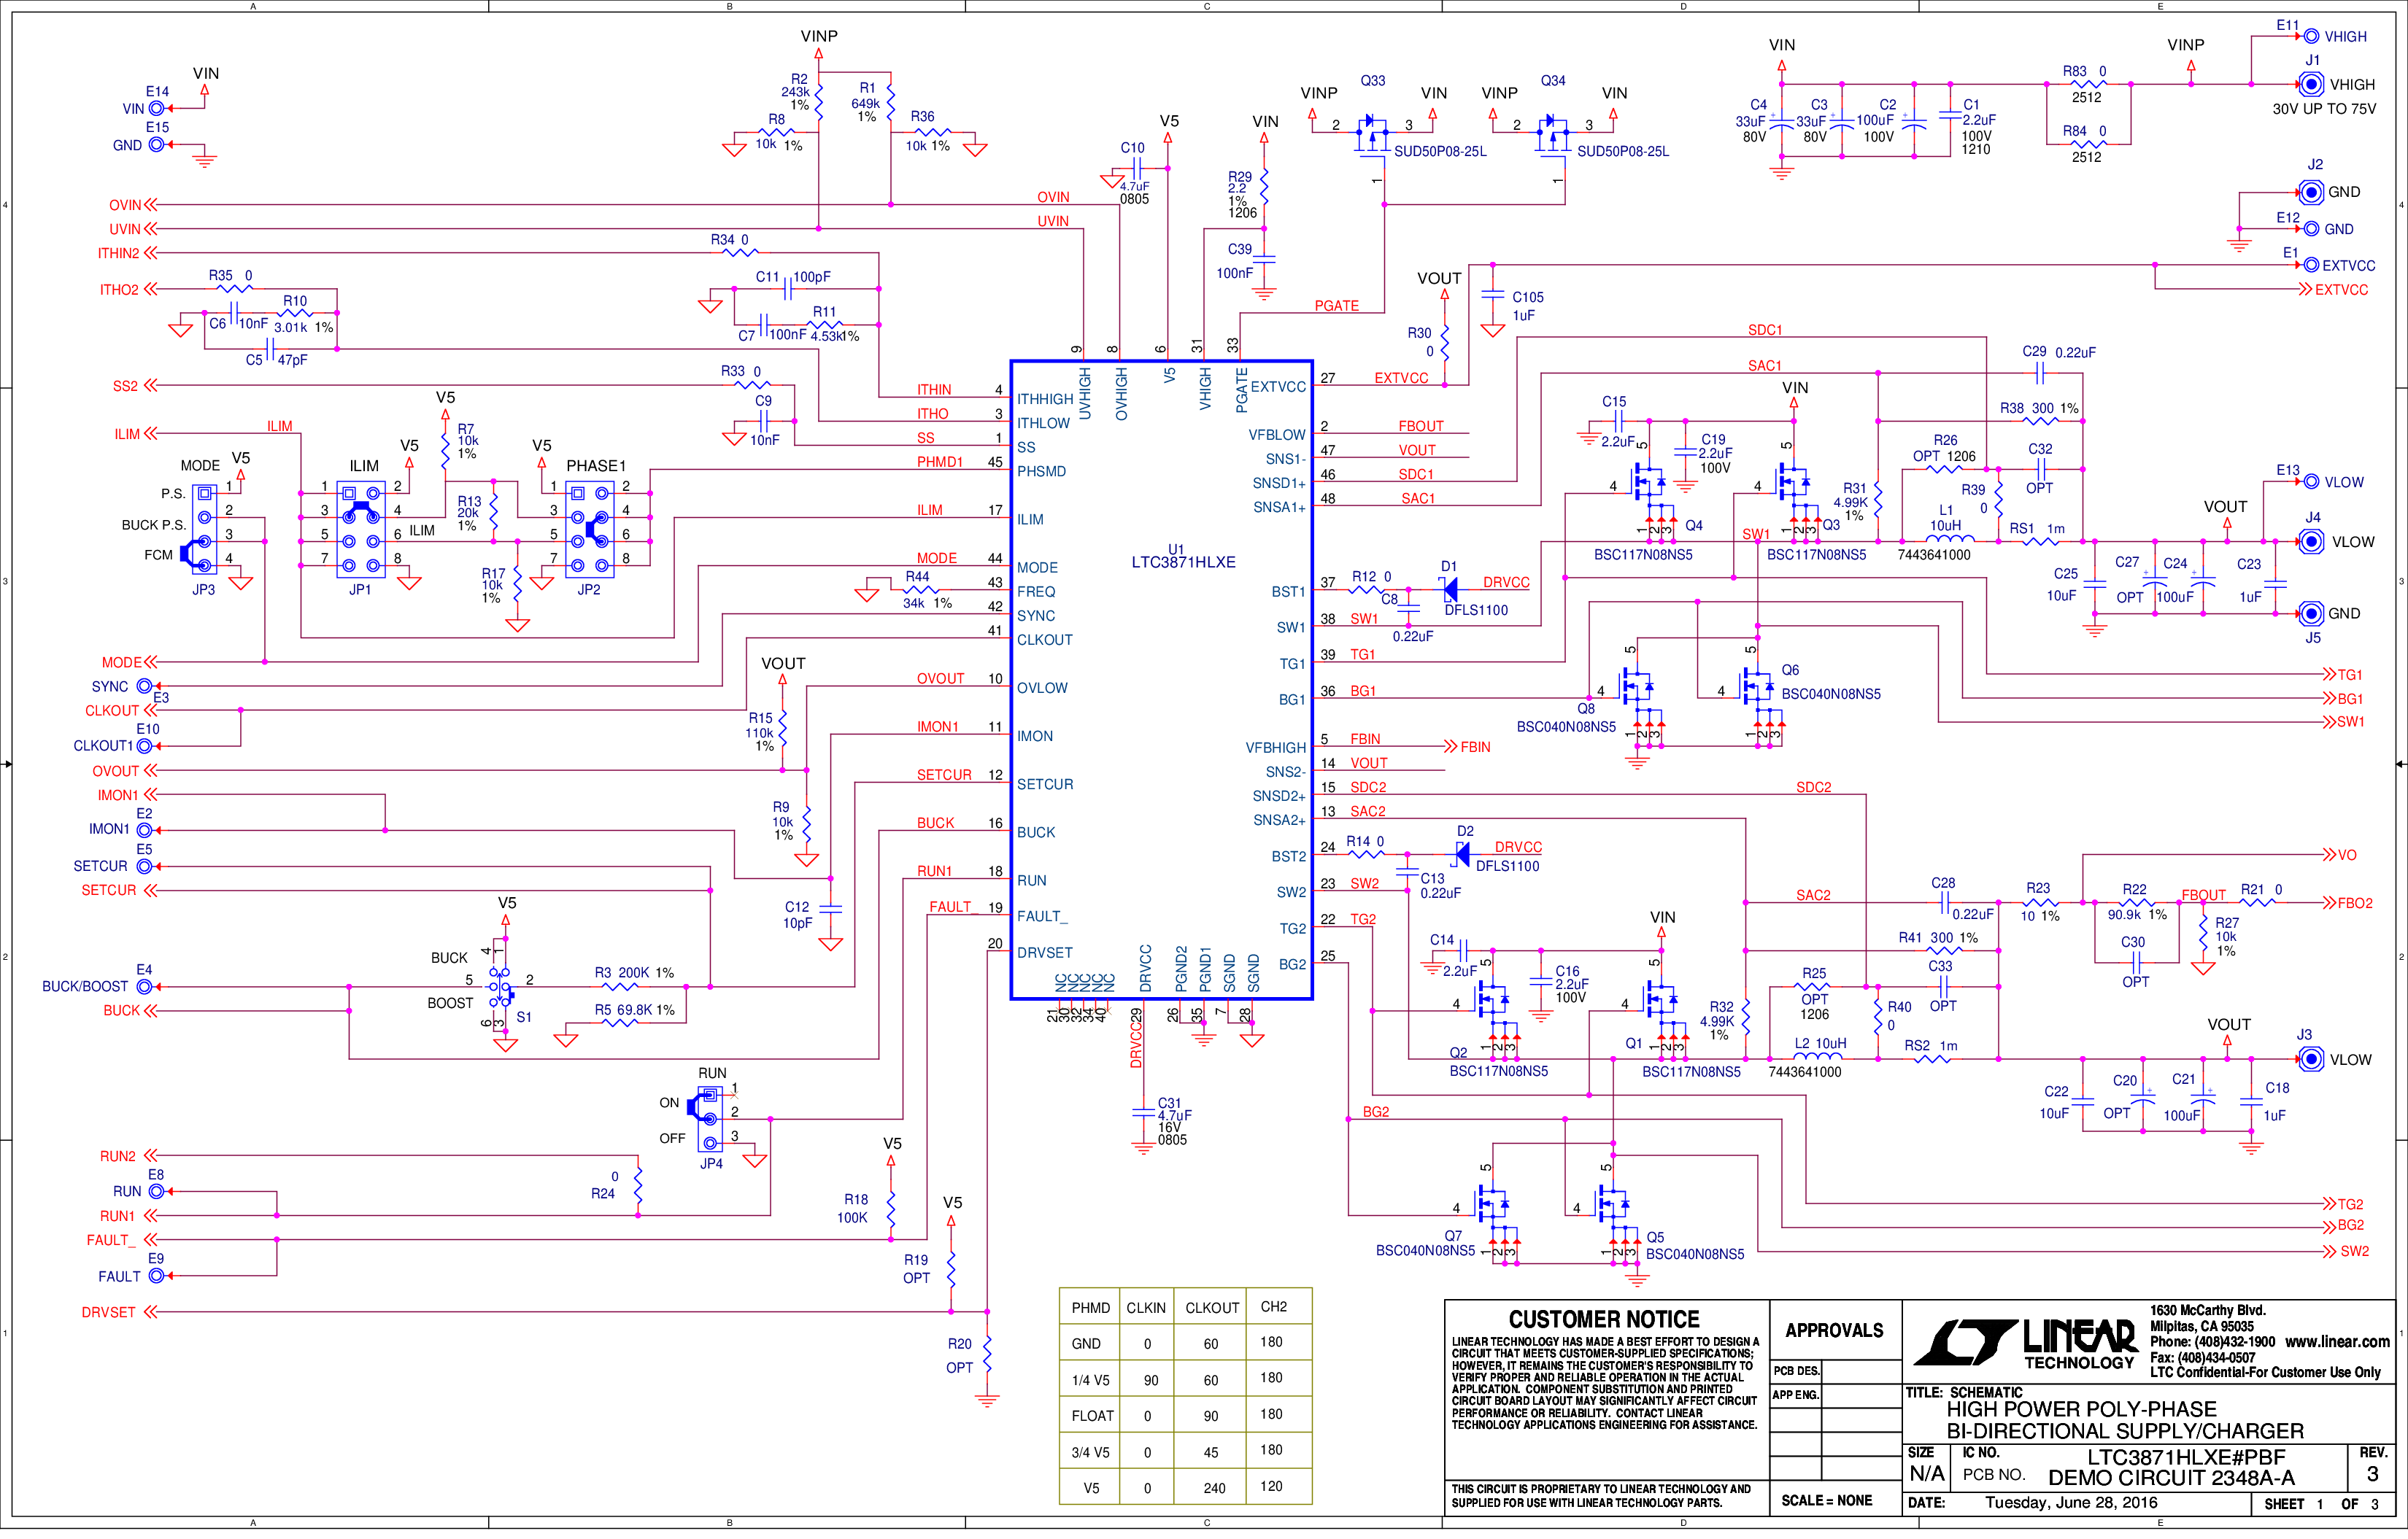This screenshot has width=2408, height=1539.
Task: Click the Linear Technology logo
Action: [x=2024, y=1342]
